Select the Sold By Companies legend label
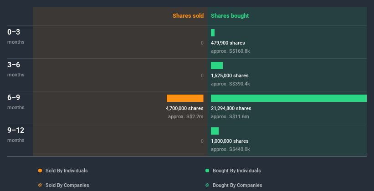Viewport: 374px width, 191px height. coord(67,185)
